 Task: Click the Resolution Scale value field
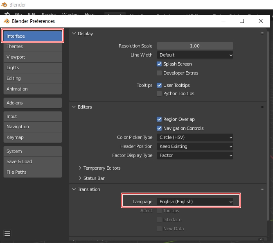tap(195, 46)
